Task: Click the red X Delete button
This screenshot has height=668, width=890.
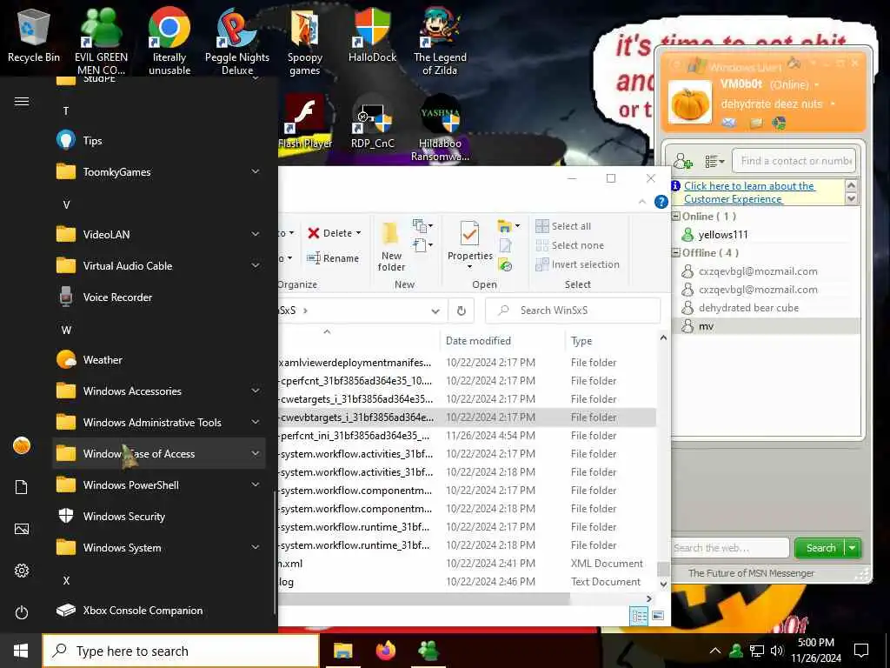Action: click(x=335, y=233)
